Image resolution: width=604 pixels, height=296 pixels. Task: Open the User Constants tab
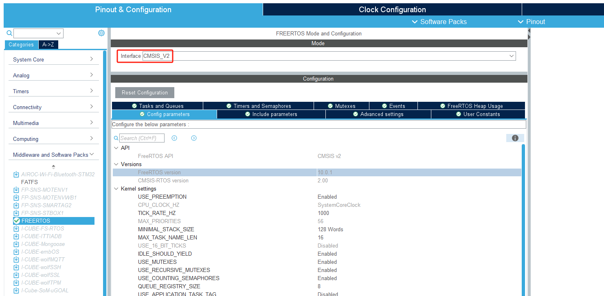coord(478,114)
